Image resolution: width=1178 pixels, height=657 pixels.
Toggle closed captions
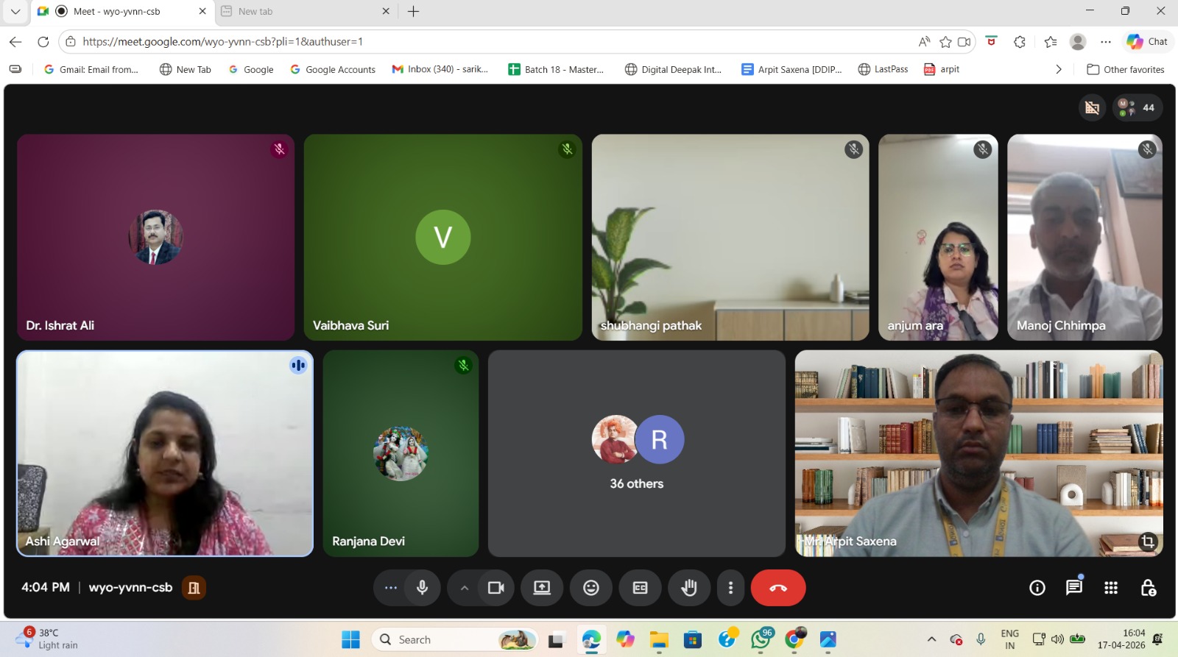[x=640, y=588]
